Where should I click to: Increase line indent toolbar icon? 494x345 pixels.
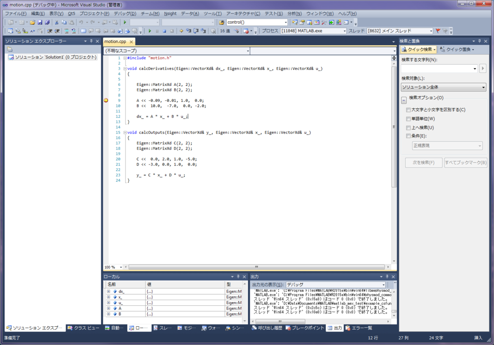57,31
